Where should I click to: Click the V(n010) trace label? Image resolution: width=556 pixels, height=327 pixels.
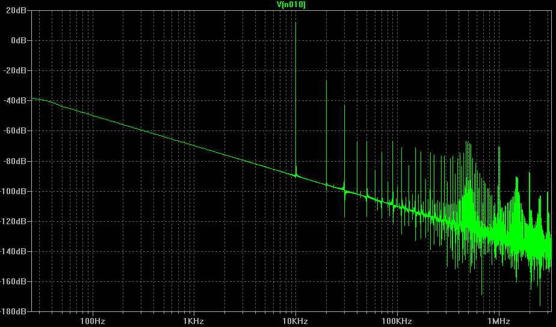(291, 4)
